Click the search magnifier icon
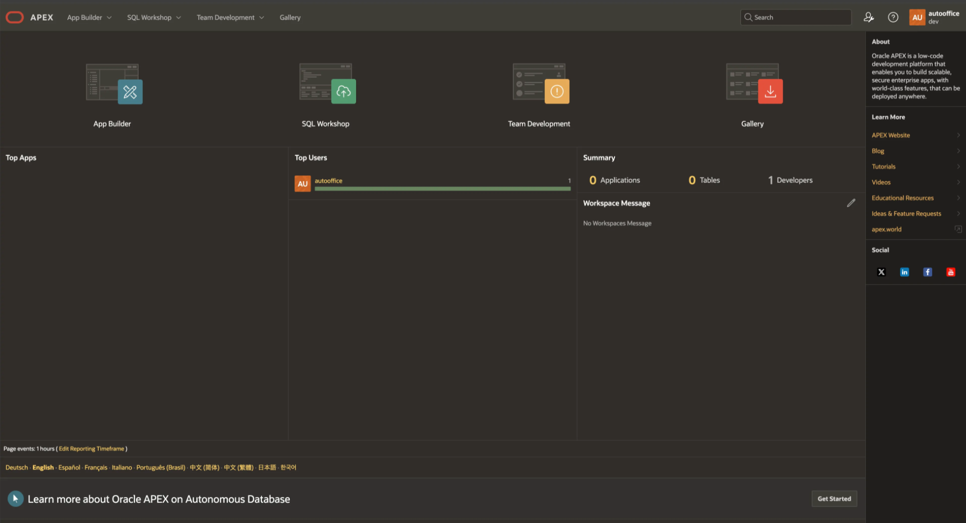This screenshot has width=966, height=523. (x=748, y=17)
